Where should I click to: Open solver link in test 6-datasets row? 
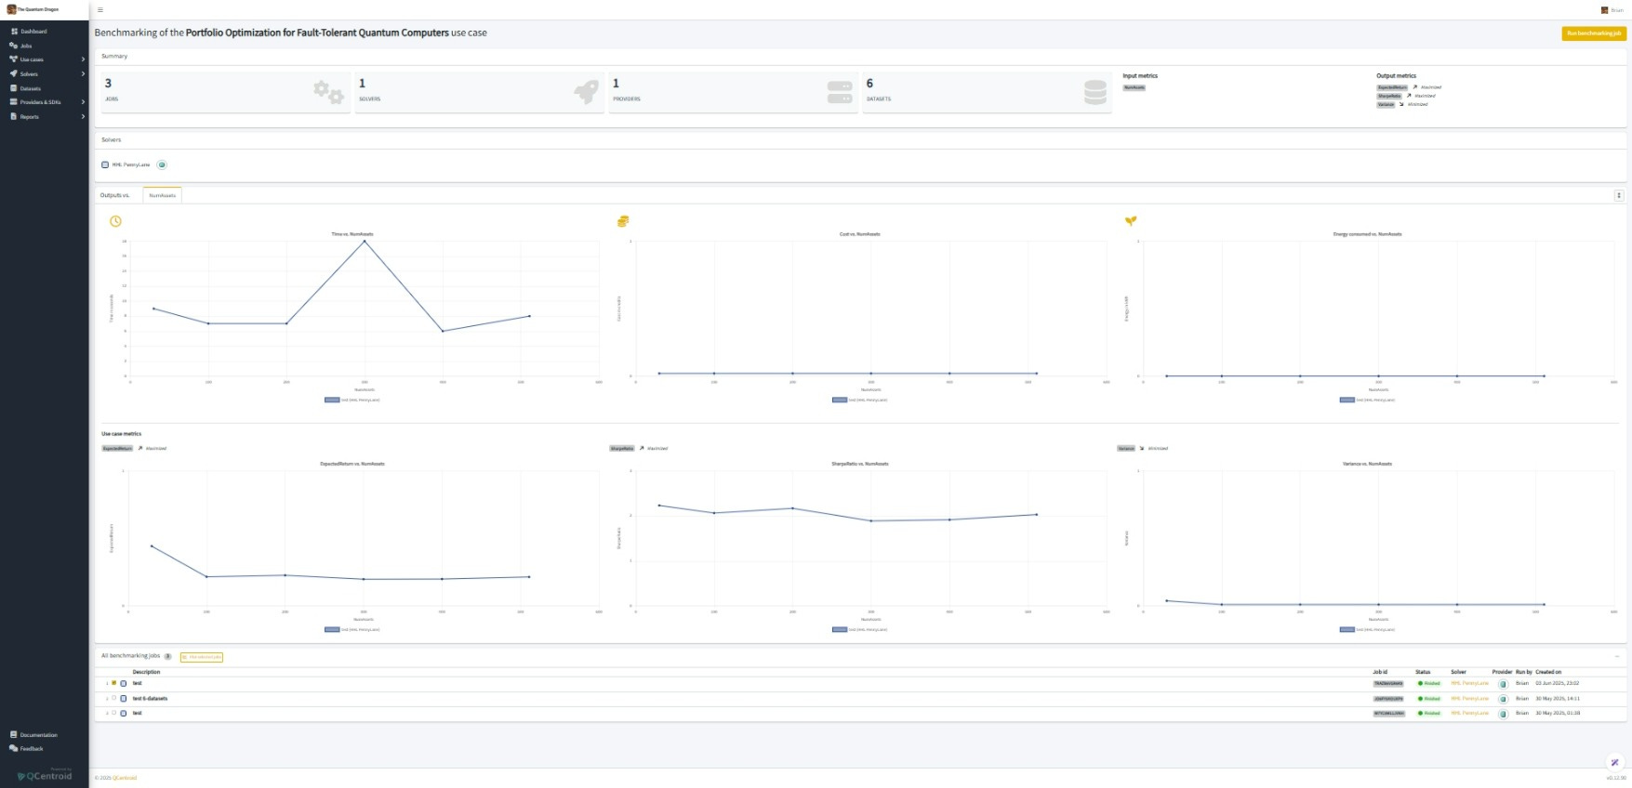(x=1469, y=698)
